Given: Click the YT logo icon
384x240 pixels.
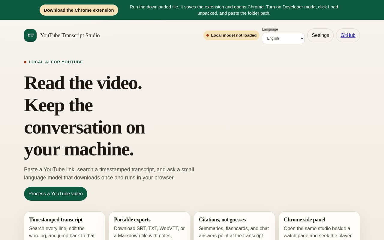Looking at the screenshot, I should (x=30, y=35).
